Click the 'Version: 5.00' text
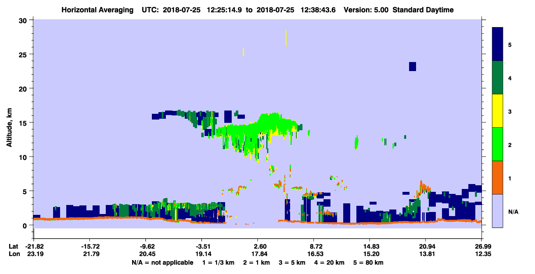535x274 pixels. point(366,10)
